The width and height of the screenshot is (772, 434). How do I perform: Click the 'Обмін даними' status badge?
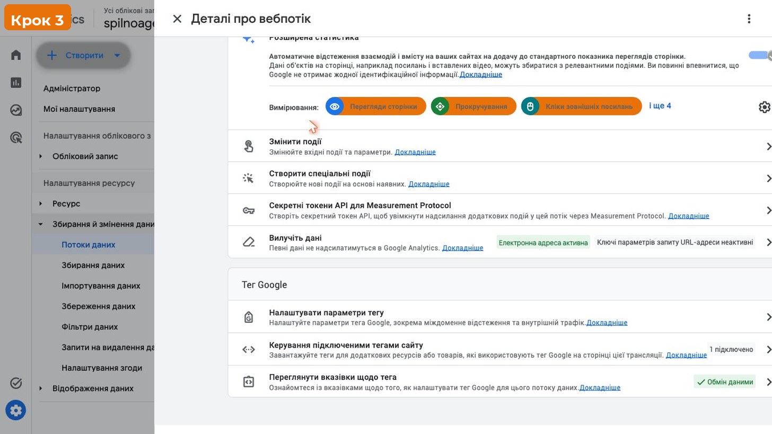click(724, 382)
